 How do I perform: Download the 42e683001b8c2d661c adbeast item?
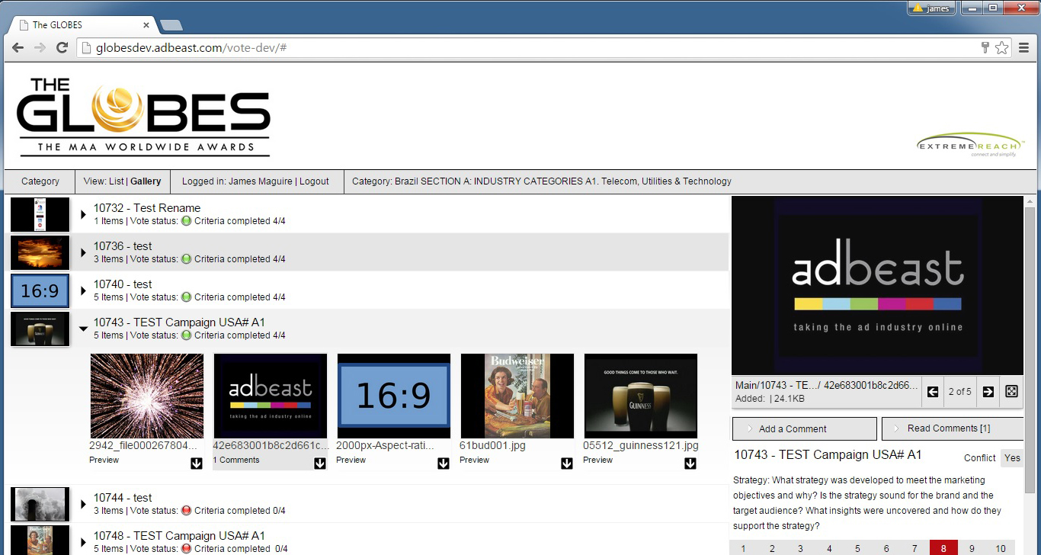320,463
